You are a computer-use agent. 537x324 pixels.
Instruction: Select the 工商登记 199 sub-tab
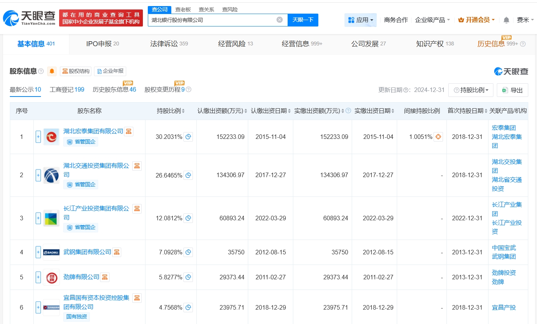67,90
